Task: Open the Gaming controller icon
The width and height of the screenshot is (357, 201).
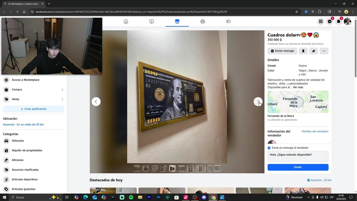Action: [x=228, y=21]
